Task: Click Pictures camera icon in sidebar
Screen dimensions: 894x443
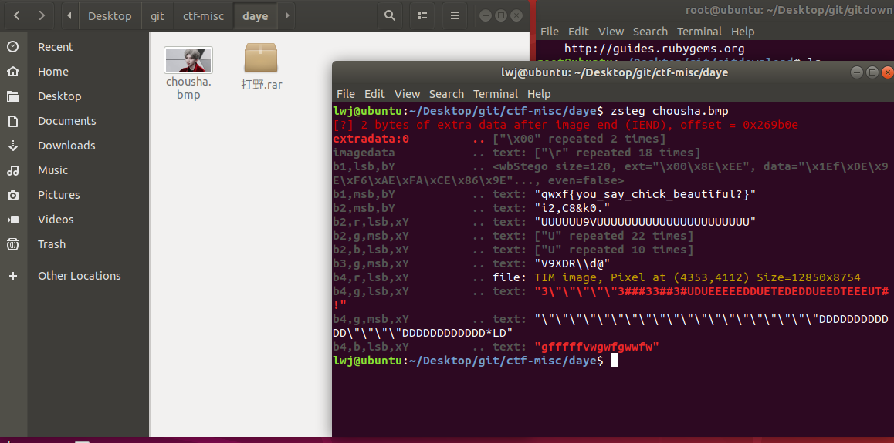Action: [12, 195]
